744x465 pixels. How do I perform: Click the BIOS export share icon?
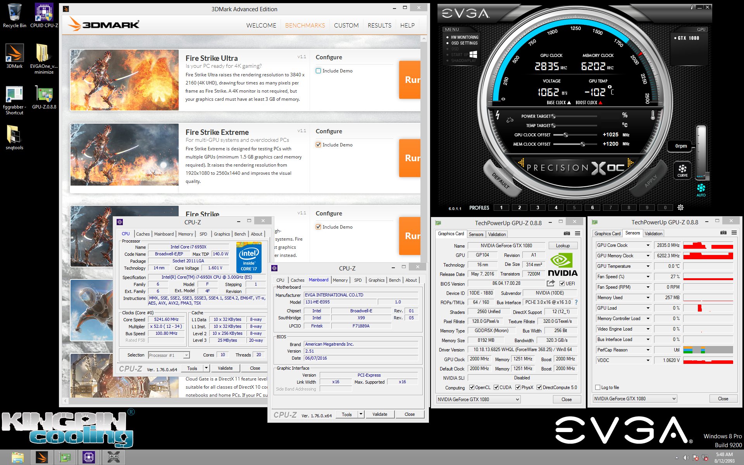(x=550, y=283)
